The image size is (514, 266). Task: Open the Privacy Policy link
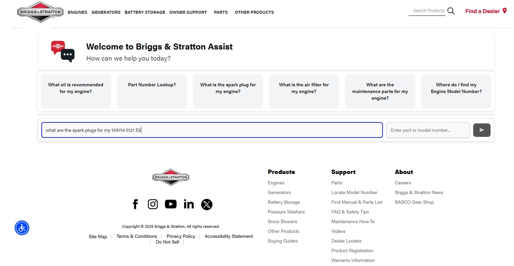click(x=181, y=236)
